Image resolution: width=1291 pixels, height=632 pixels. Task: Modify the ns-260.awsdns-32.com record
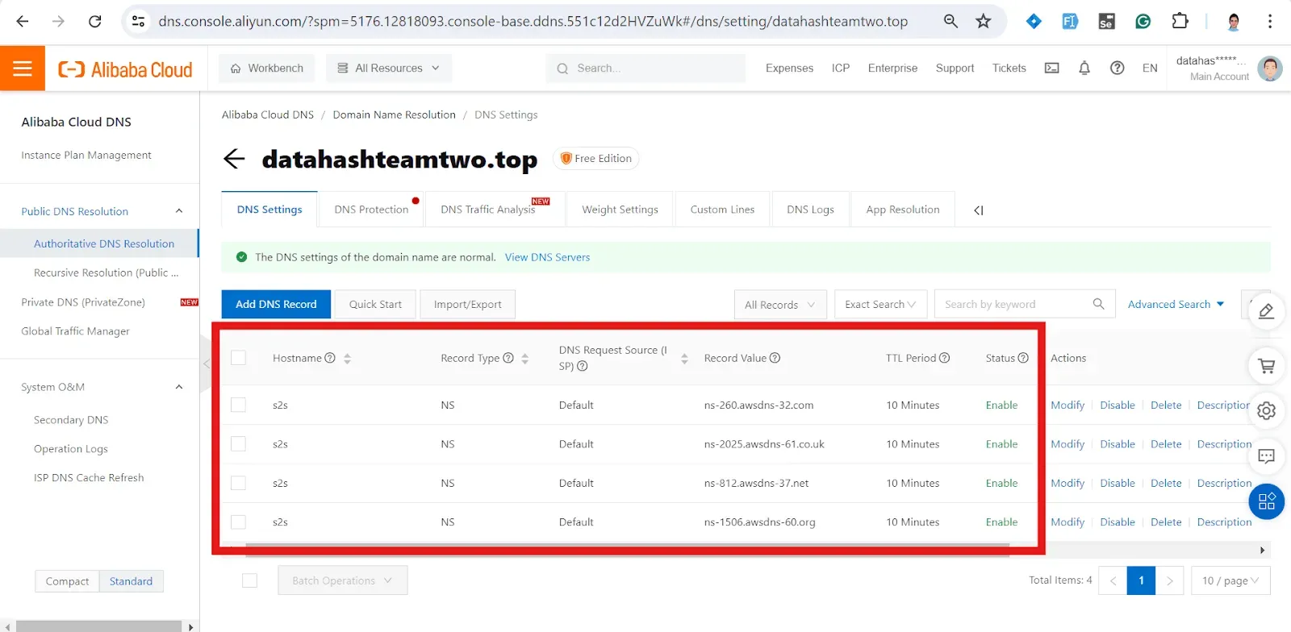1067,405
